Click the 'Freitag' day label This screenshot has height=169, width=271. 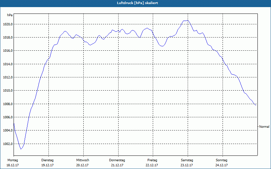[x=152, y=160]
